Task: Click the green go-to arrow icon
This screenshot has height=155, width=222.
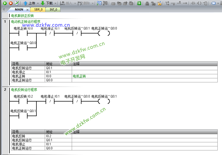Action: click(139, 3)
